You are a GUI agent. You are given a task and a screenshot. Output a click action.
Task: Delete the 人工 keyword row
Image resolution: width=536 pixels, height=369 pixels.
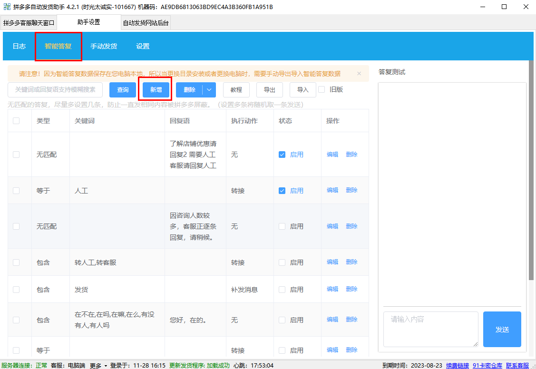click(351, 190)
